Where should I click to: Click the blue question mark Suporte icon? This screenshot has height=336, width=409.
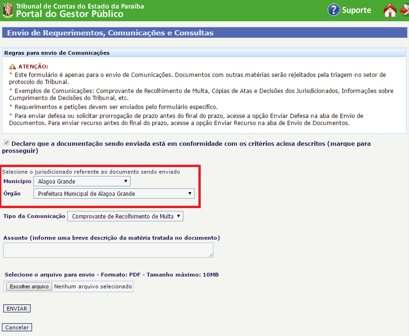(334, 10)
